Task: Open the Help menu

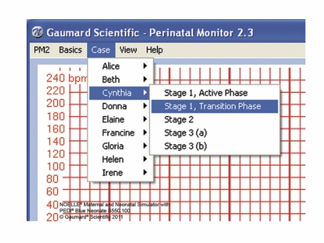Action: [155, 50]
